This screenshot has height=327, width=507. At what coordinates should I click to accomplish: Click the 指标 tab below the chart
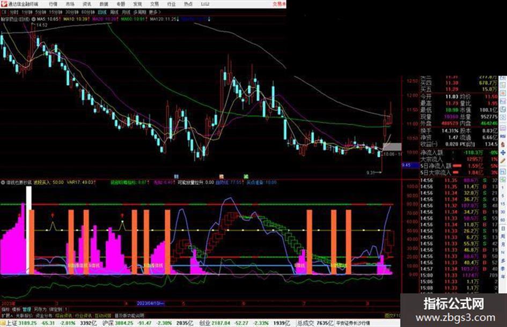5,309
